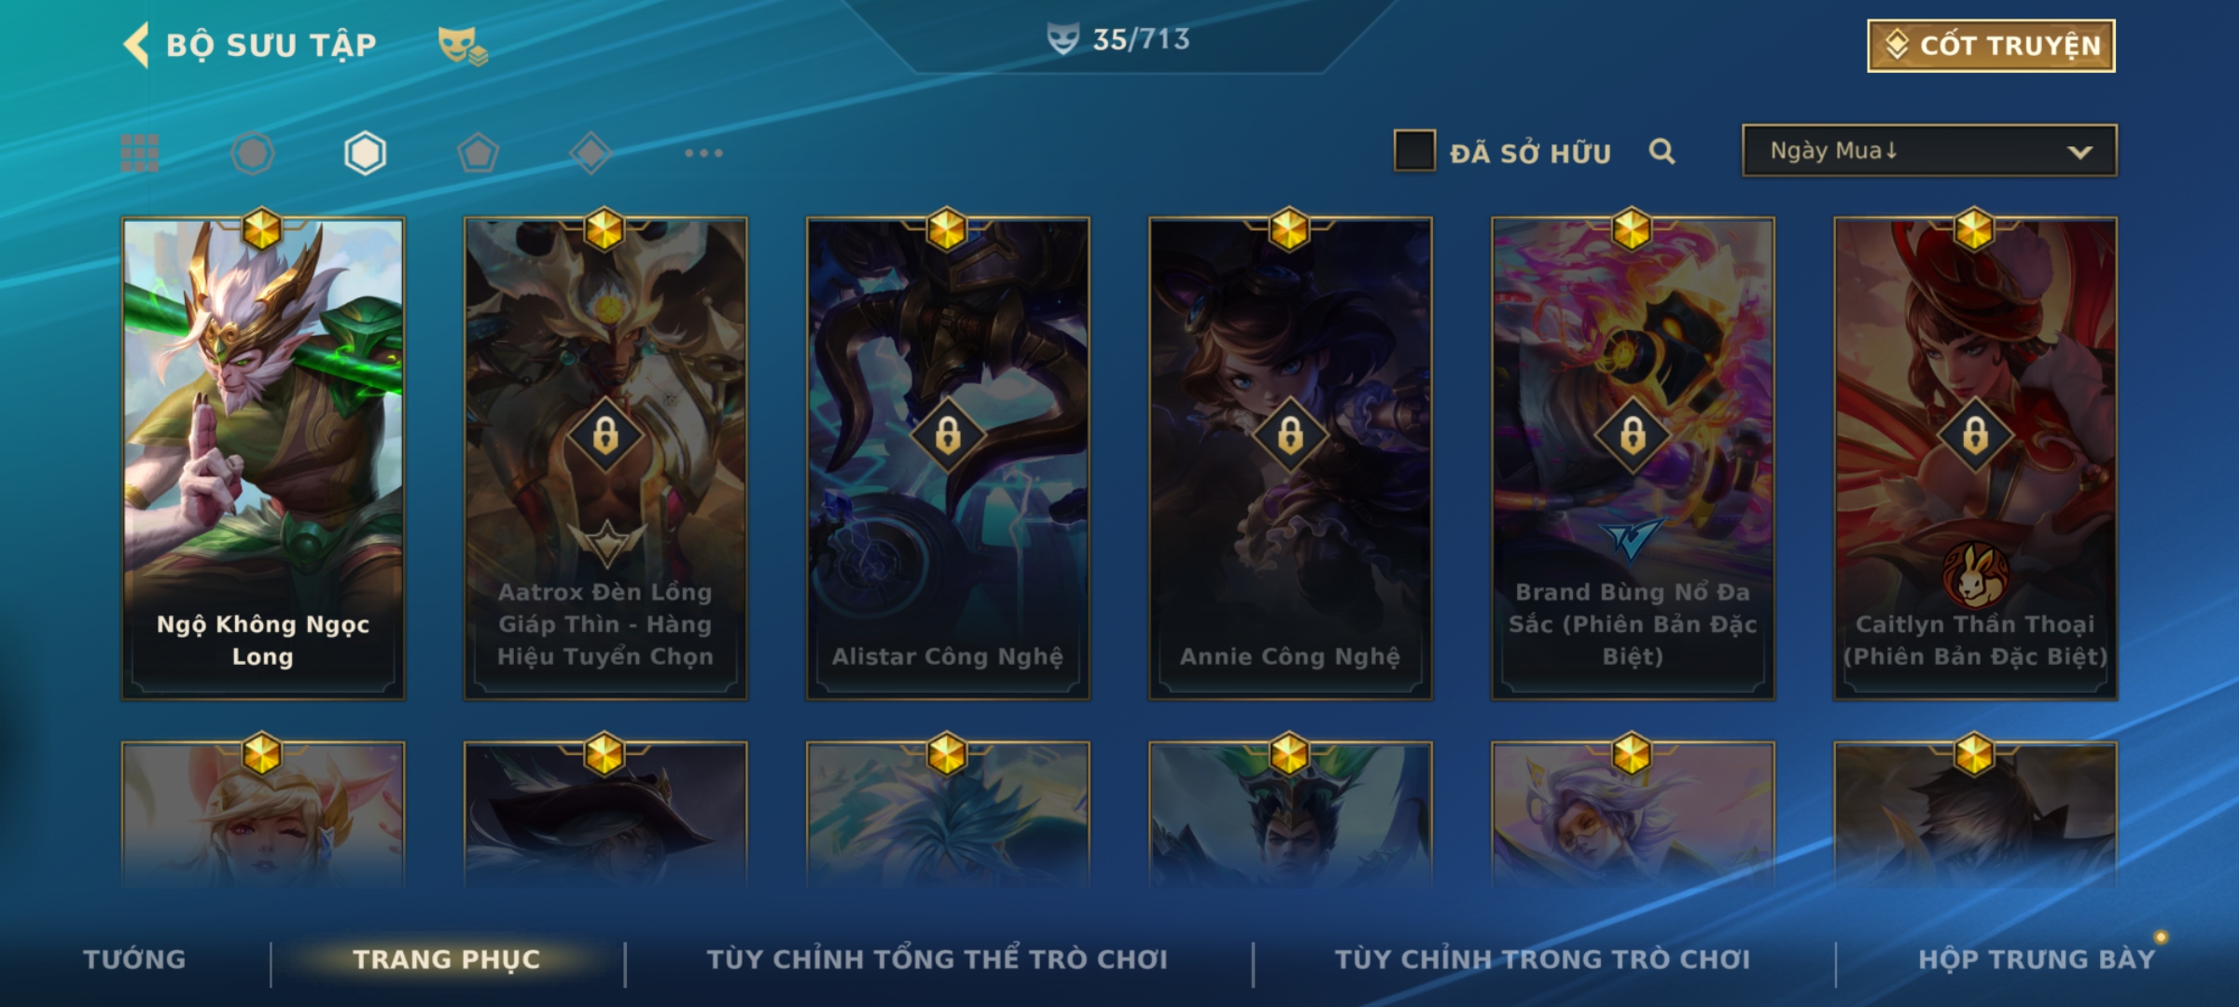The image size is (2239, 1007).
Task: Open the Caitlyn Thần Thoại skin card
Action: pyautogui.click(x=1975, y=459)
